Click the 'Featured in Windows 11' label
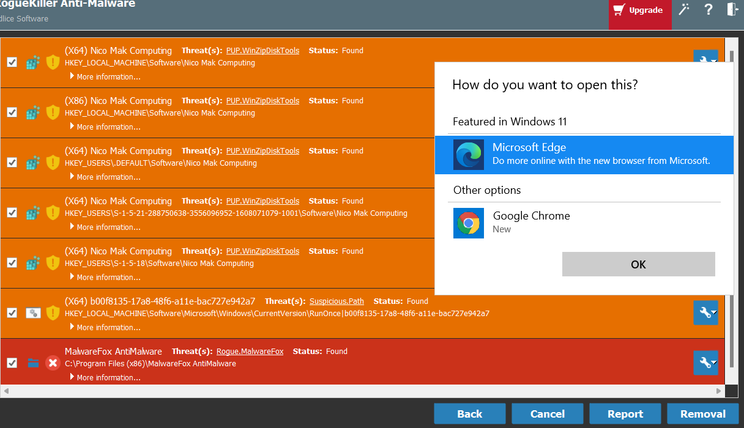The image size is (744, 428). click(510, 122)
